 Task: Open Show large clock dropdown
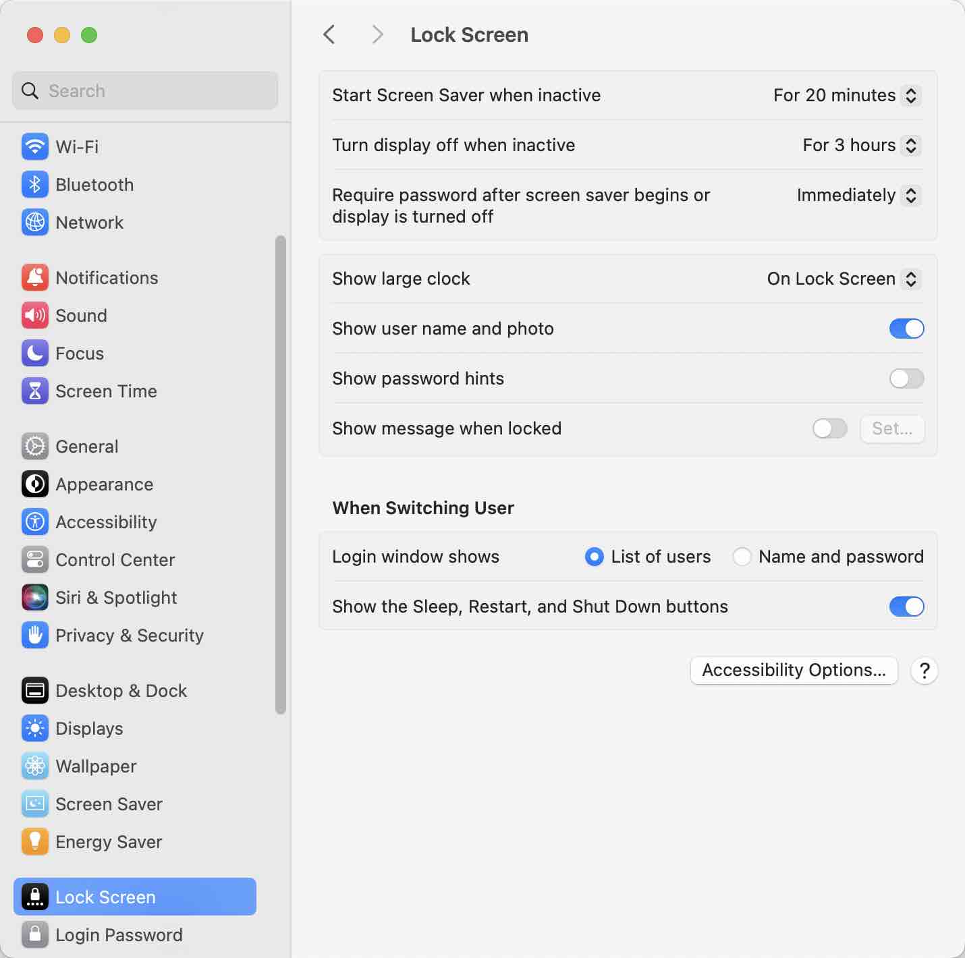pos(844,279)
